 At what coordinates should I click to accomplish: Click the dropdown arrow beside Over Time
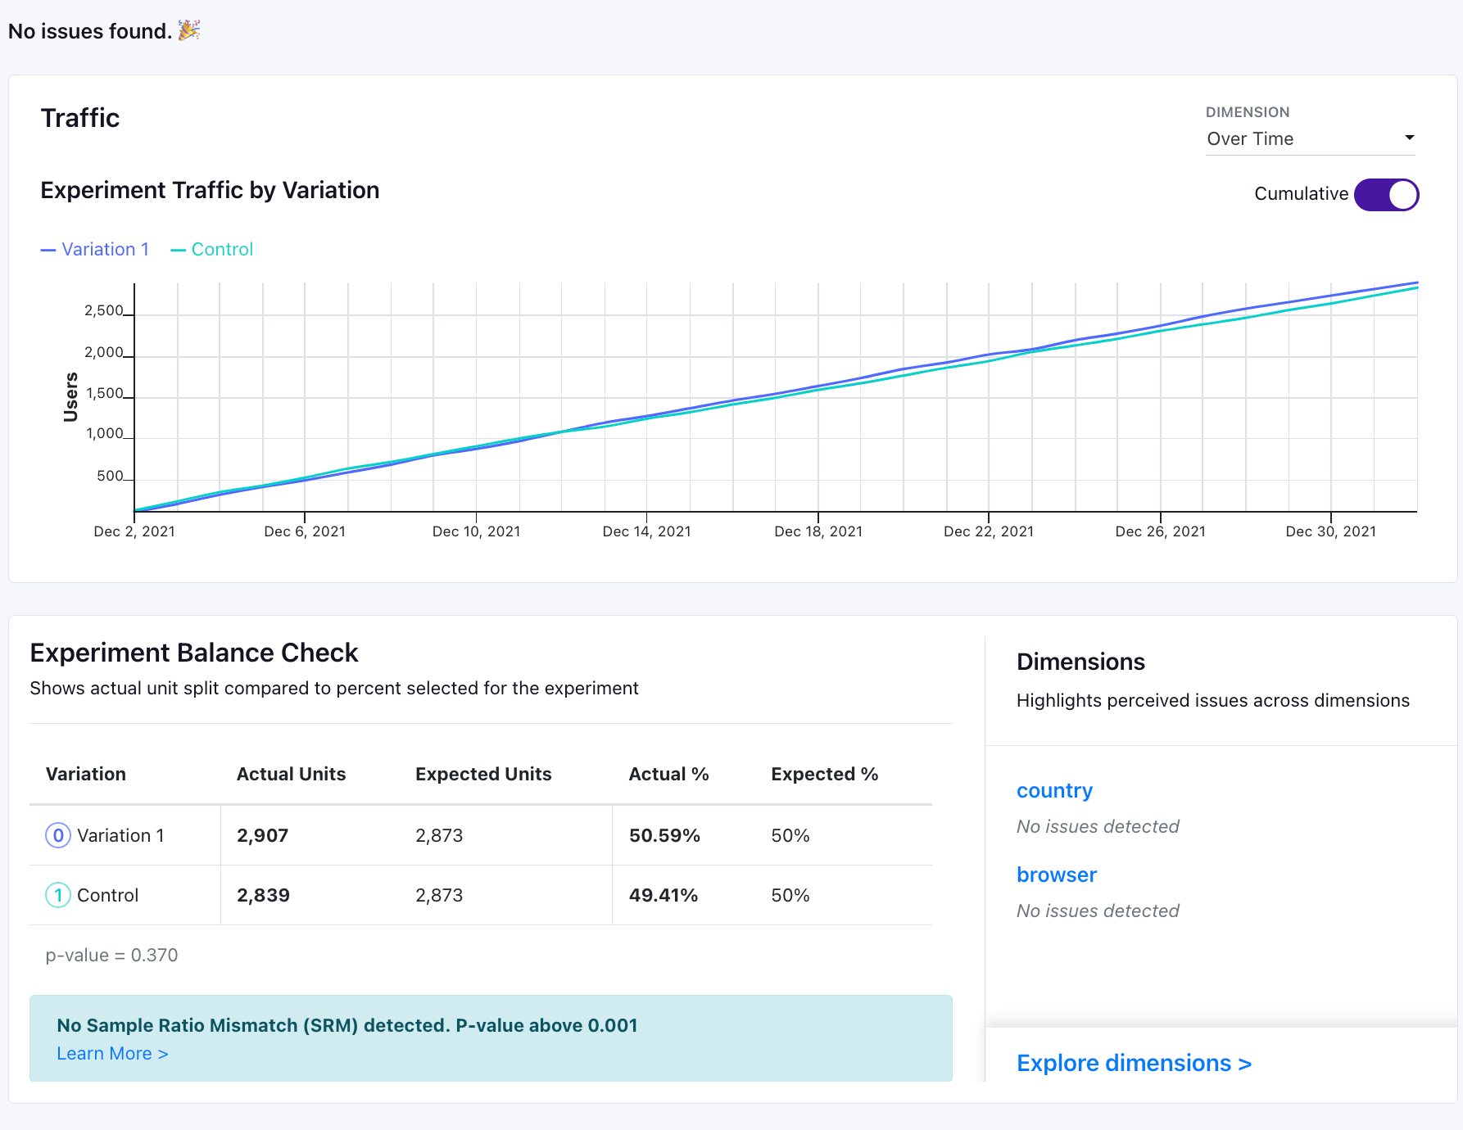click(x=1409, y=138)
